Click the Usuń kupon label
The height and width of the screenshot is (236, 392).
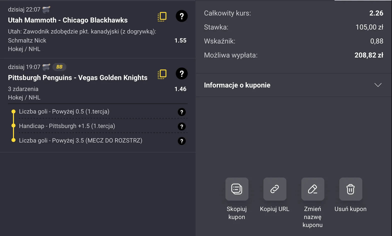point(350,209)
